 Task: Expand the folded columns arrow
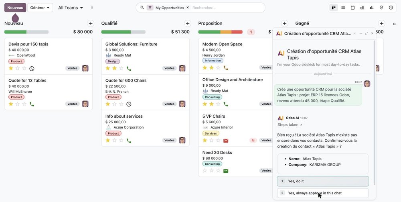click(x=394, y=24)
